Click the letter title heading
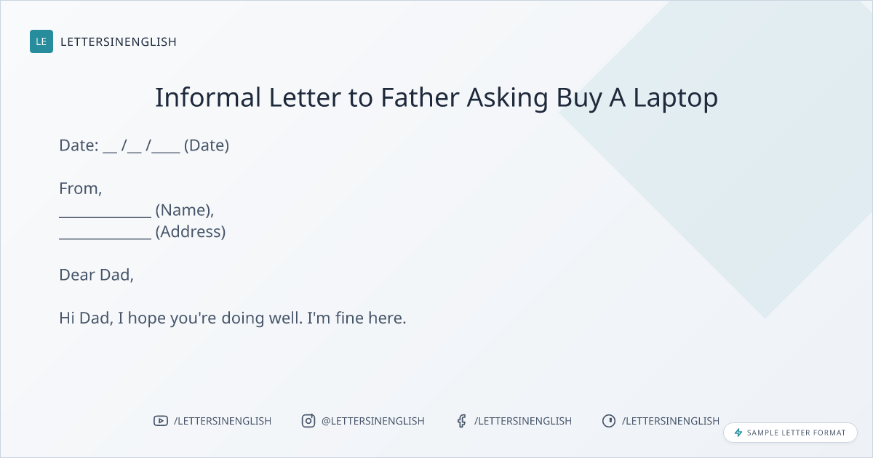This screenshot has width=873, height=458. click(x=436, y=97)
